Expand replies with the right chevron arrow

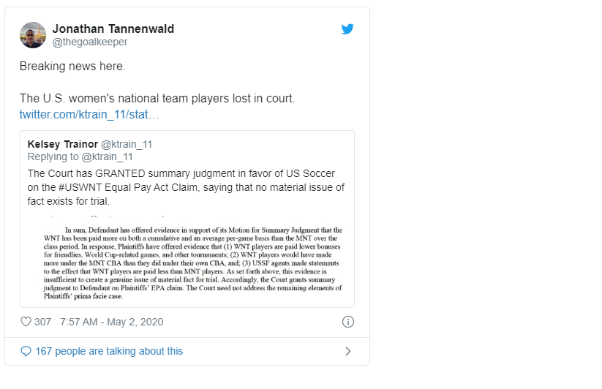point(348,352)
